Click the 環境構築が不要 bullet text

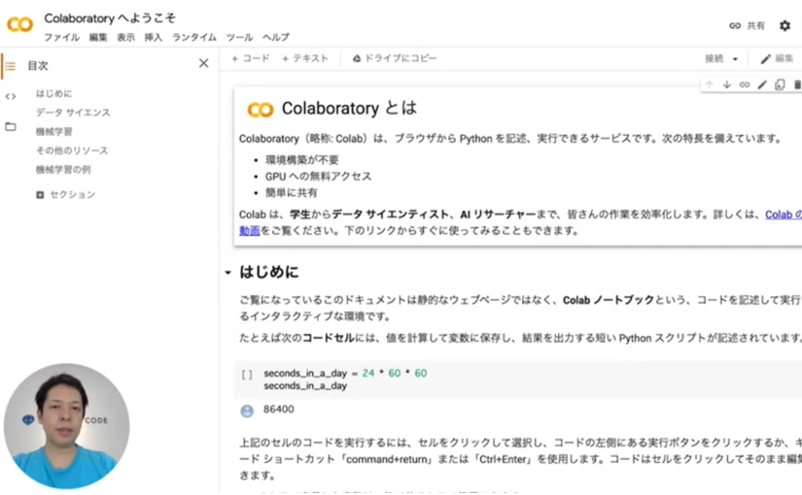tap(301, 160)
